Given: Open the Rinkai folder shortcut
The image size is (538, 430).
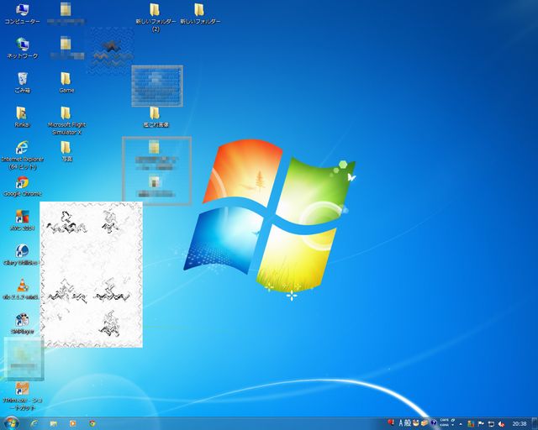Looking at the screenshot, I should (22, 117).
